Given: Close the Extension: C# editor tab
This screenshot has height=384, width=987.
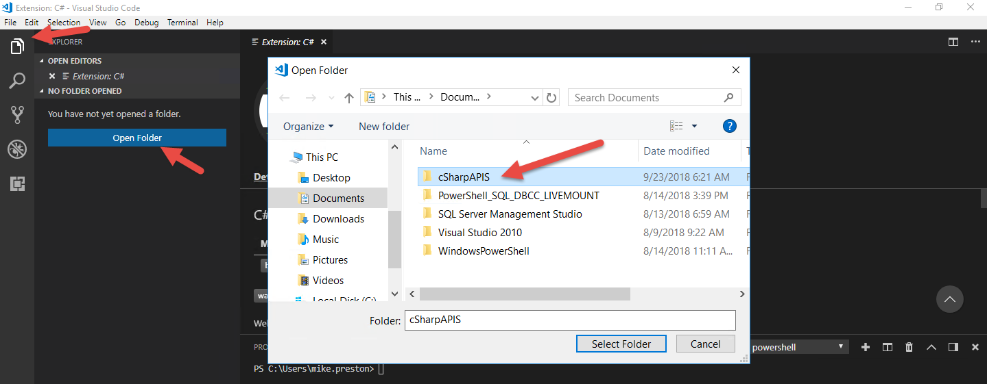Looking at the screenshot, I should (x=324, y=42).
